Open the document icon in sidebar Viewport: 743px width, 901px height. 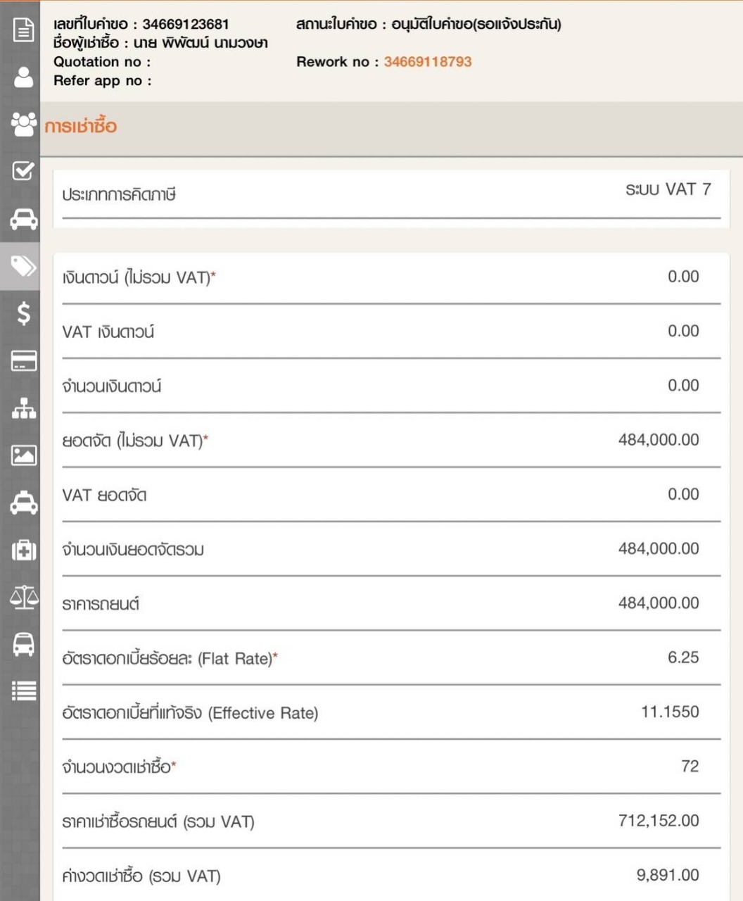point(23,30)
